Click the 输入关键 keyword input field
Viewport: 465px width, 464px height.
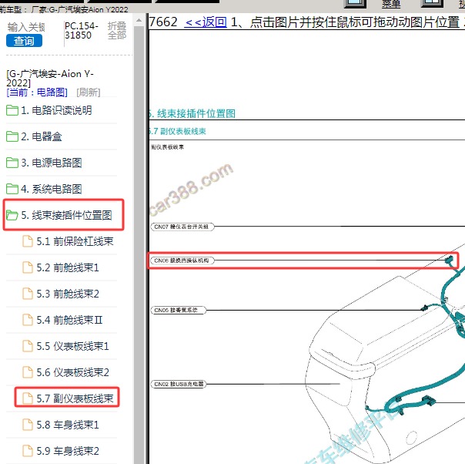click(x=26, y=27)
